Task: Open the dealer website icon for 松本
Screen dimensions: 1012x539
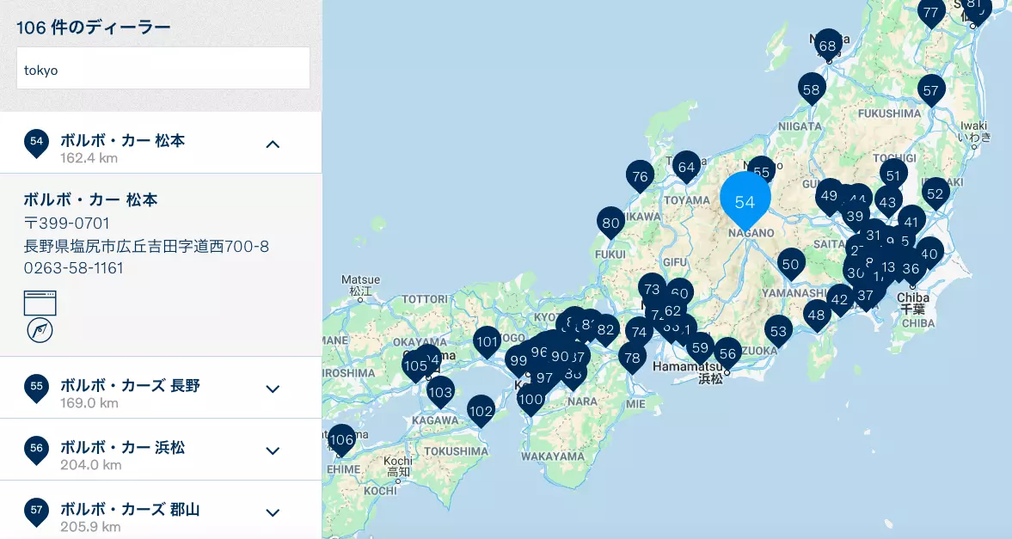Action: 40,303
